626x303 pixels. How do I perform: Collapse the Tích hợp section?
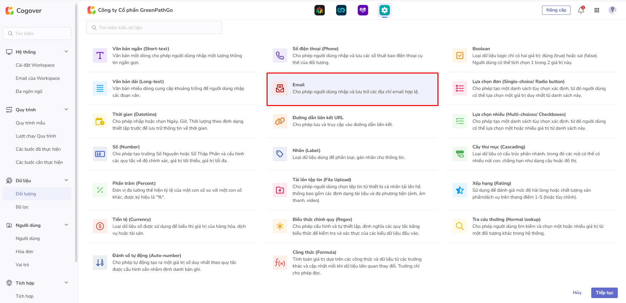(x=67, y=283)
